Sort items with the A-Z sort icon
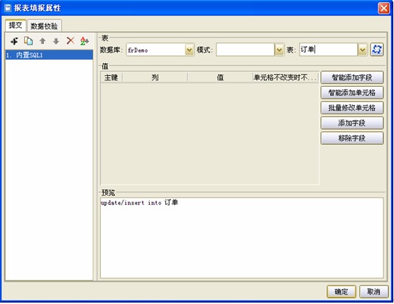Viewport: 394px width, 304px height. pyautogui.click(x=84, y=40)
